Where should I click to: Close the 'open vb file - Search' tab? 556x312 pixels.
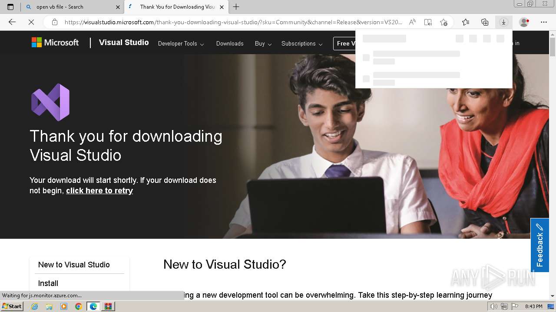click(x=118, y=7)
